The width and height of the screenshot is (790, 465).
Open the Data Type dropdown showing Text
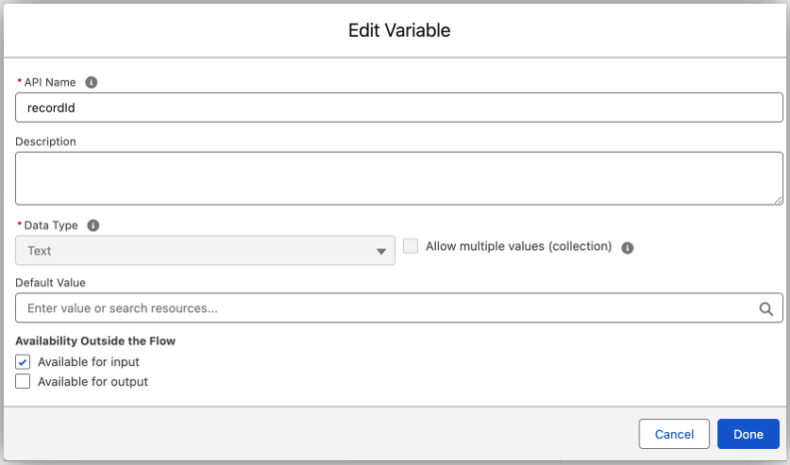coord(205,251)
